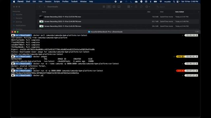The width and height of the screenshot is (211, 118).
Task: Open the iTerm2 application menu
Action: point(20,2)
